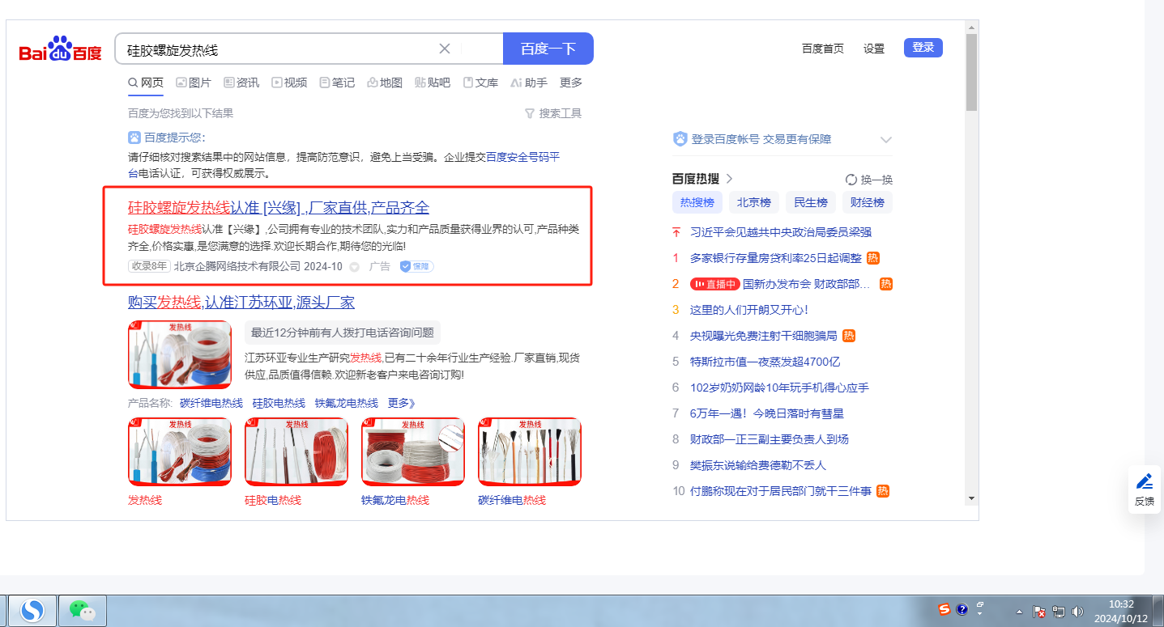
Task: Click the 反馈 feedback pencil icon
Action: pos(1145,482)
